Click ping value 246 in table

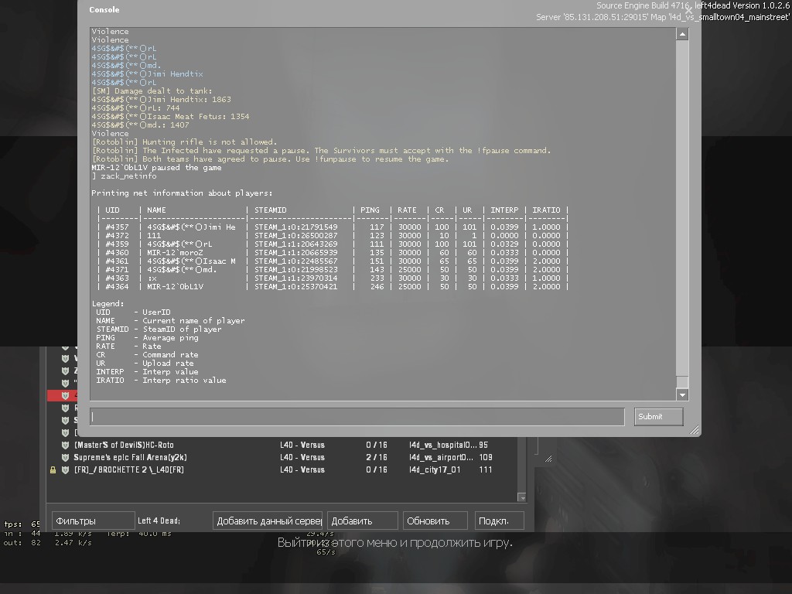[377, 286]
